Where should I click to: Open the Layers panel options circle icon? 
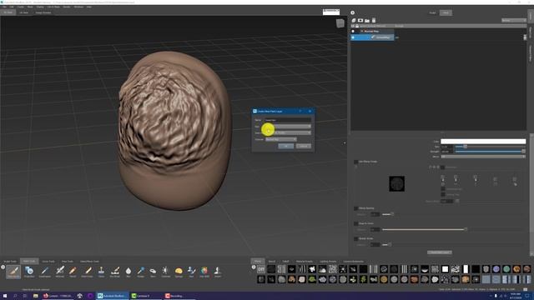[352, 12]
